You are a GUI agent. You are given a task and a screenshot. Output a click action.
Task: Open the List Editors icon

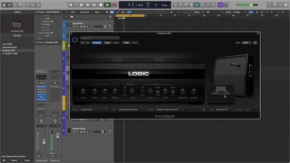point(270,5)
